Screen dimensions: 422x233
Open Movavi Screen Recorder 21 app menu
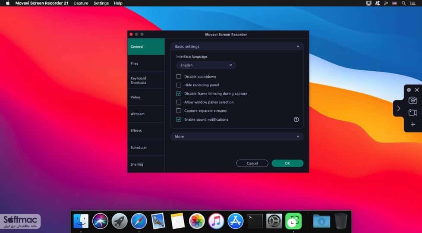(x=42, y=3)
